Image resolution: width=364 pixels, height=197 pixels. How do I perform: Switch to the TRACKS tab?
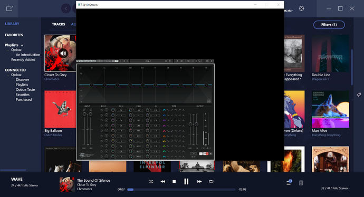(x=59, y=24)
